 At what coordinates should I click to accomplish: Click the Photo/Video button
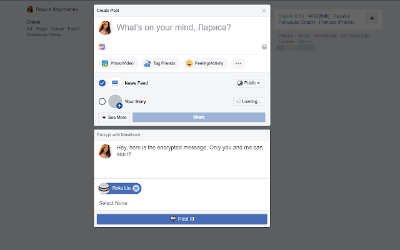(118, 63)
